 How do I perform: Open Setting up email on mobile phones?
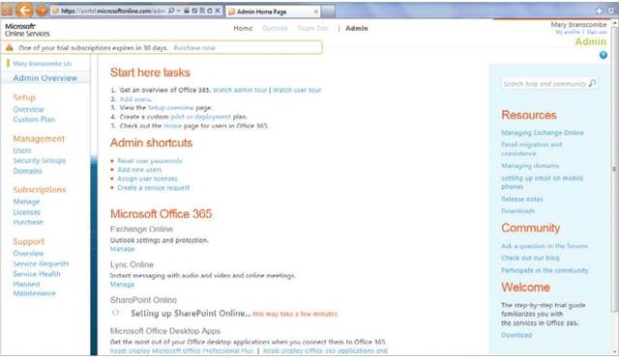(x=542, y=182)
